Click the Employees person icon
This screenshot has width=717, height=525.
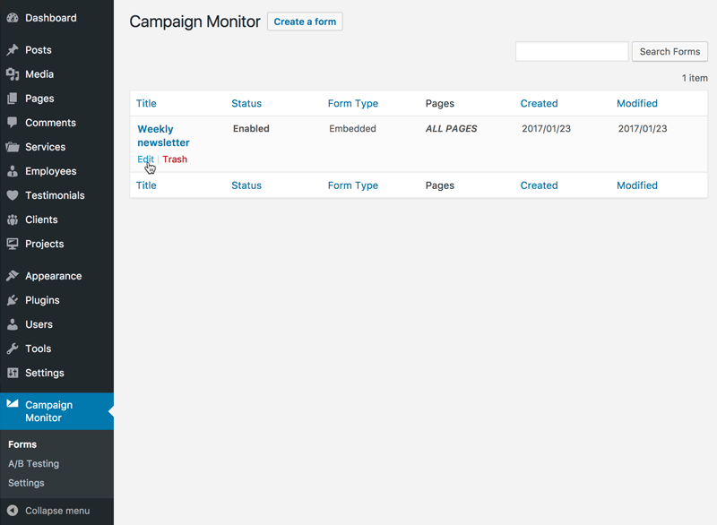[13, 171]
